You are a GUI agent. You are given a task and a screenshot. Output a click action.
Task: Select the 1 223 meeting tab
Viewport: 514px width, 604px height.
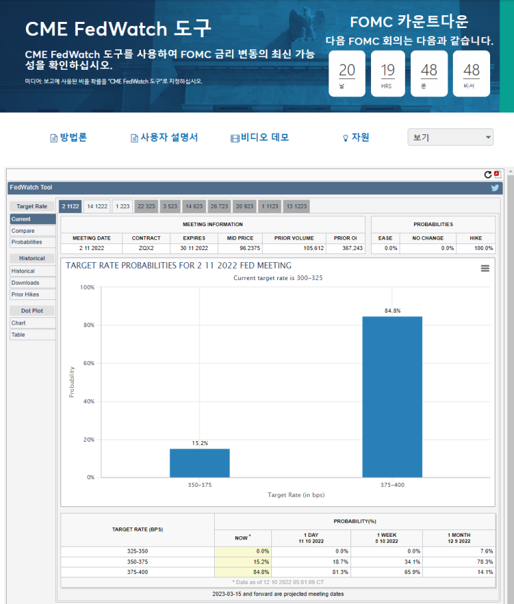[x=122, y=206]
